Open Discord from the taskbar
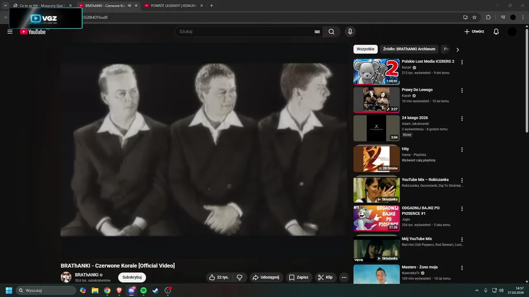Image resolution: width=529 pixels, height=297 pixels. [x=131, y=290]
